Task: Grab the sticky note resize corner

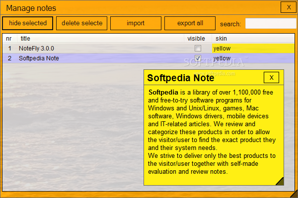Action: pos(280,182)
